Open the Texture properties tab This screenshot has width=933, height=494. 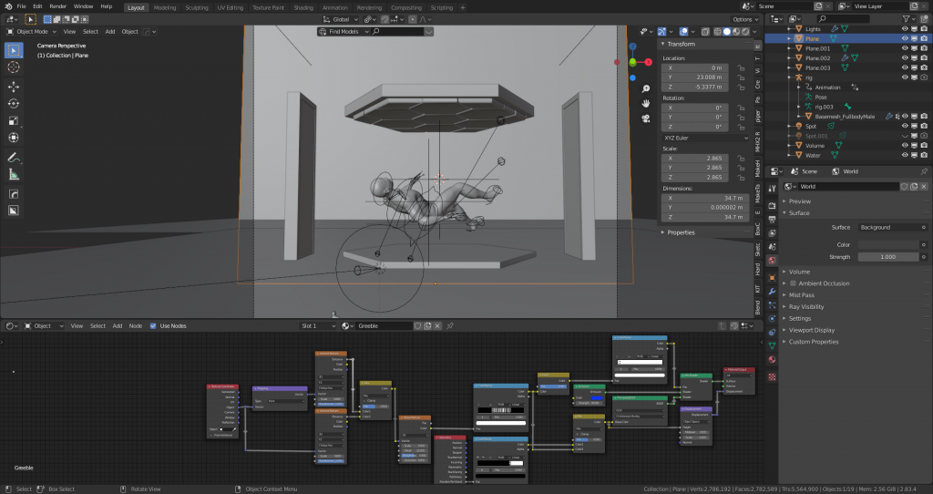[773, 377]
